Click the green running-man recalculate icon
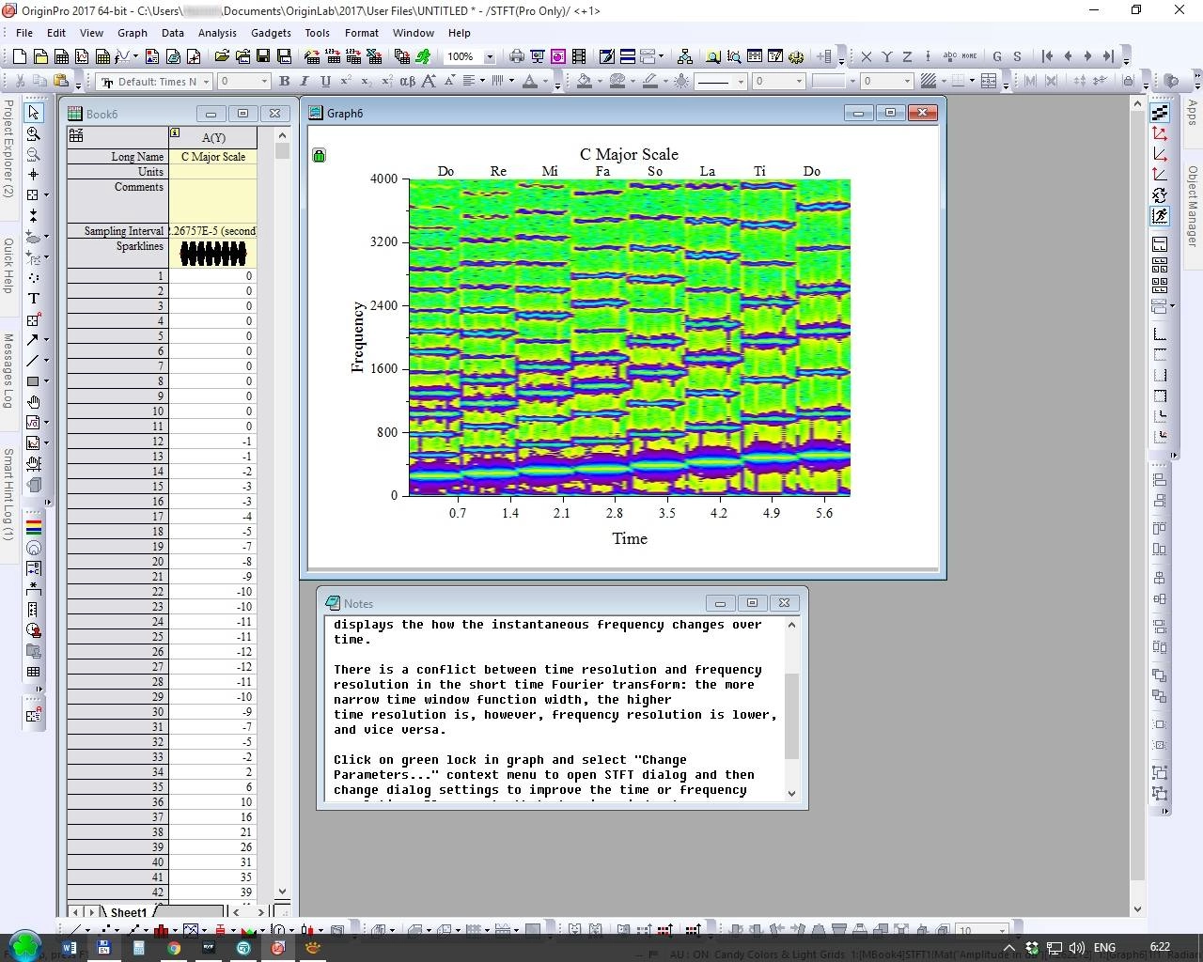The width and height of the screenshot is (1203, 962). (424, 56)
